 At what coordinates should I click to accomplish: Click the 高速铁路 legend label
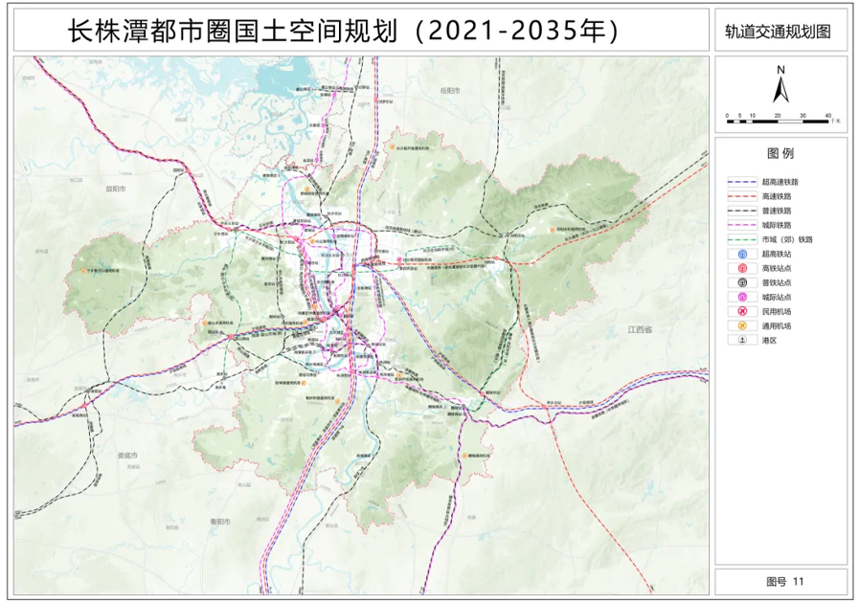(x=777, y=196)
